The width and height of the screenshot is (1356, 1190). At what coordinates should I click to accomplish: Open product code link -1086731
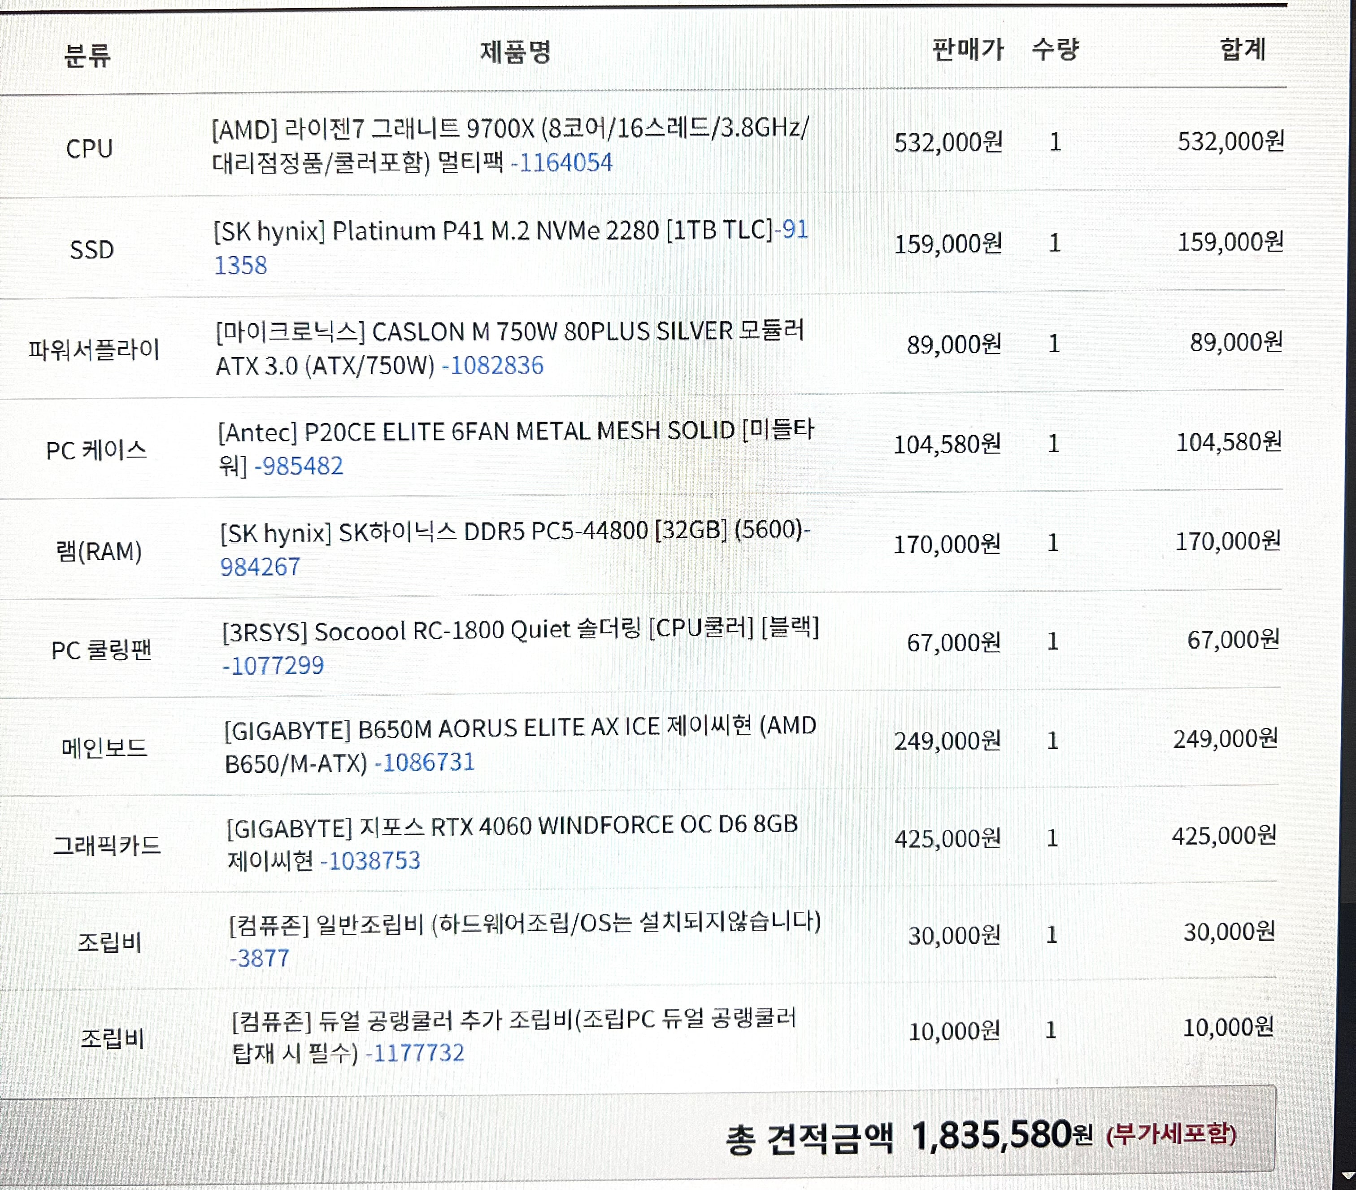(x=425, y=763)
